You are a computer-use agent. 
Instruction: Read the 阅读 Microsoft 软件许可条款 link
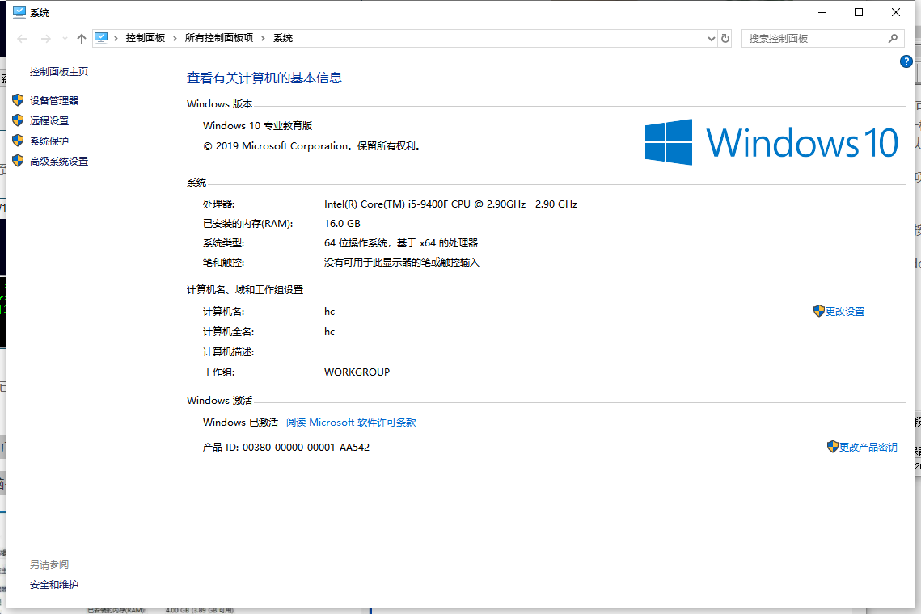pos(351,423)
